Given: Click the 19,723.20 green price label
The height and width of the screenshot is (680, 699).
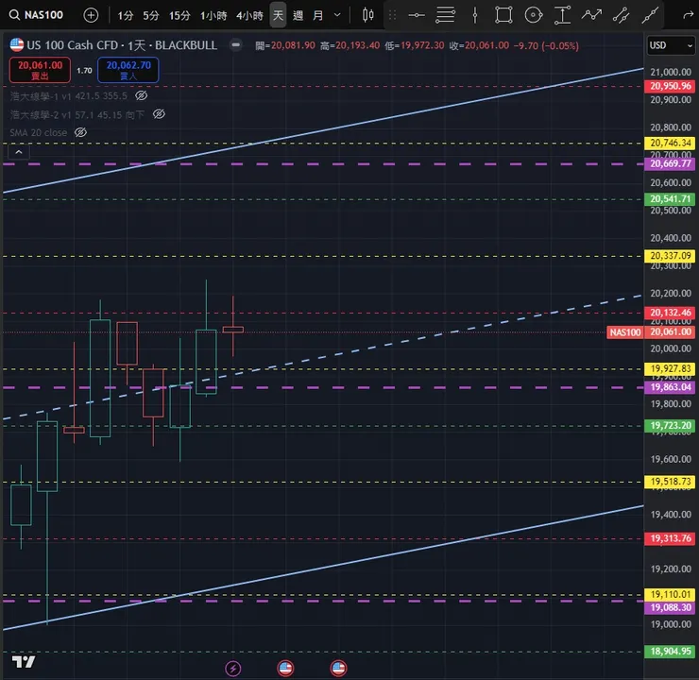Looking at the screenshot, I should pos(670,426).
